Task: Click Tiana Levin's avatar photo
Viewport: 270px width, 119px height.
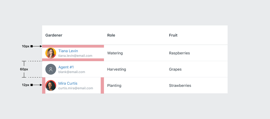Action: pyautogui.click(x=51, y=53)
